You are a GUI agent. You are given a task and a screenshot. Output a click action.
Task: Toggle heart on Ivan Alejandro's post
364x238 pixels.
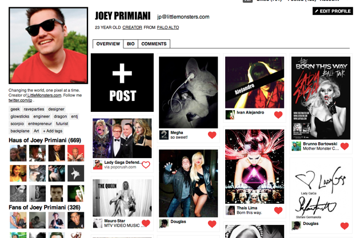point(278,115)
